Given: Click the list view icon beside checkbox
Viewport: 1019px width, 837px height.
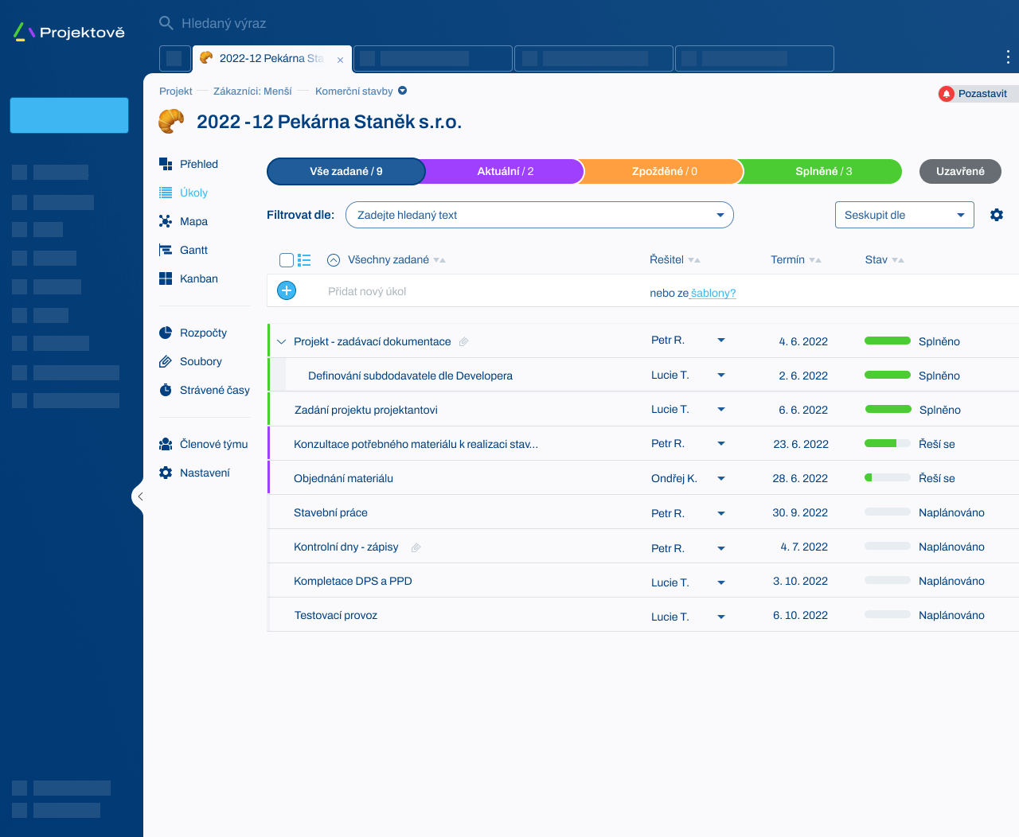Looking at the screenshot, I should coord(304,260).
